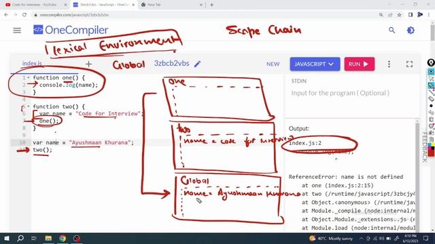Viewport: 435px width, 244px height.
Task: Open the browser profile avatar
Action: [420, 15]
